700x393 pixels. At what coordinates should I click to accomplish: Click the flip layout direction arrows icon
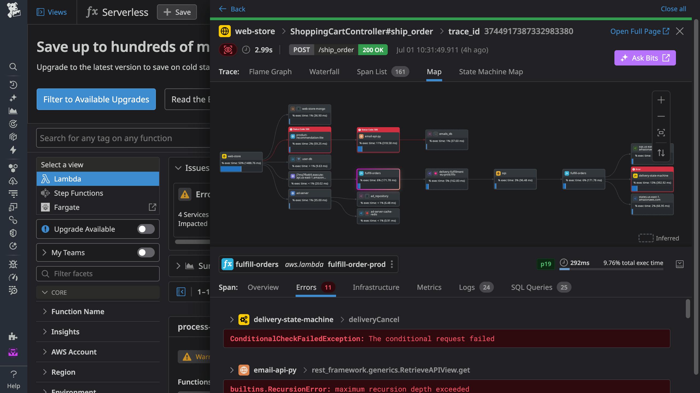click(661, 153)
